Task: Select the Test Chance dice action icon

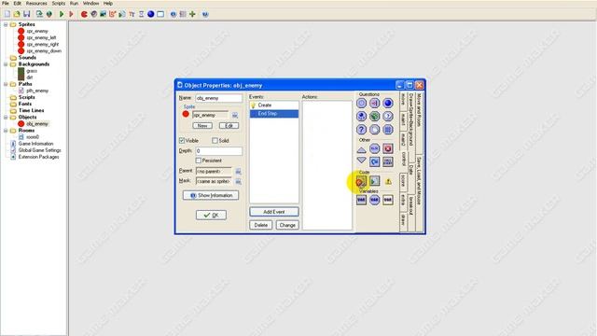Action: (375, 116)
